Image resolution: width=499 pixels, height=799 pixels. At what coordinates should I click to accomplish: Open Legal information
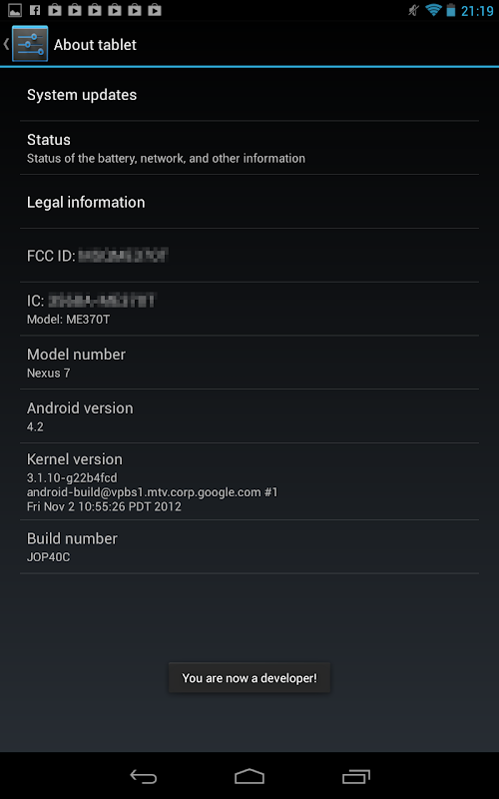(249, 202)
